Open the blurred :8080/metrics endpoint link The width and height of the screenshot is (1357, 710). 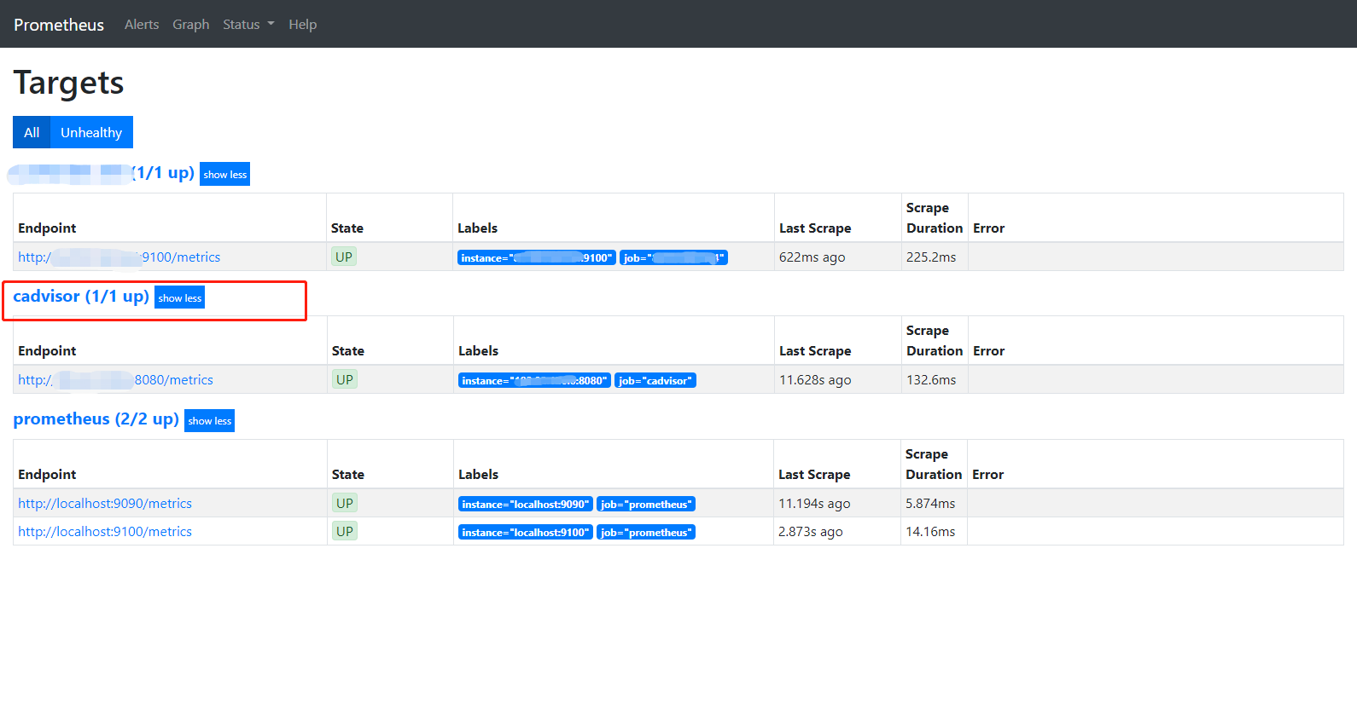click(115, 379)
